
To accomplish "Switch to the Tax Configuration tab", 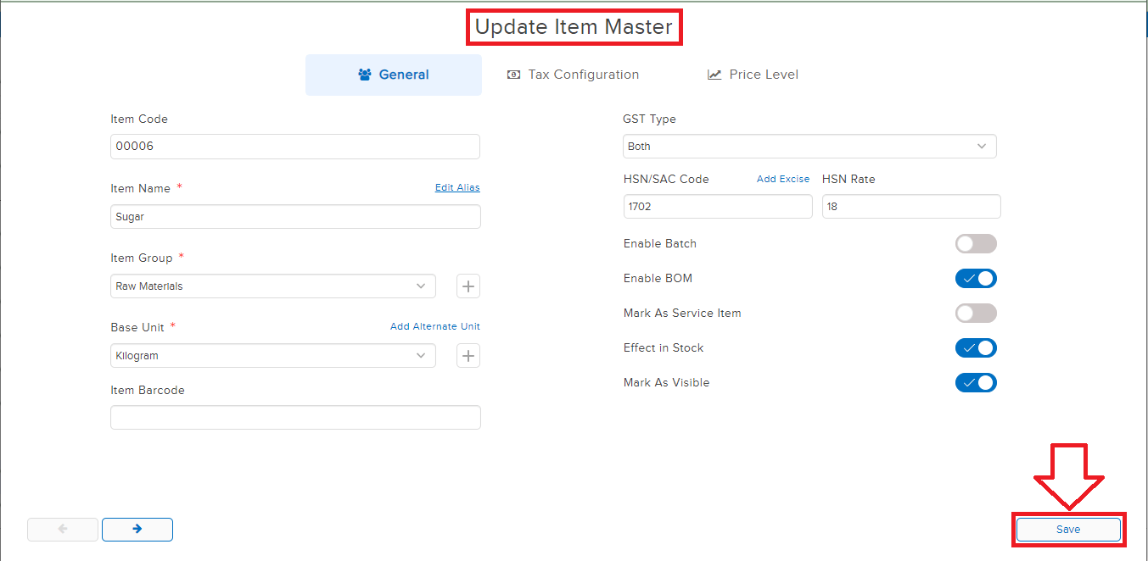I will coord(574,75).
